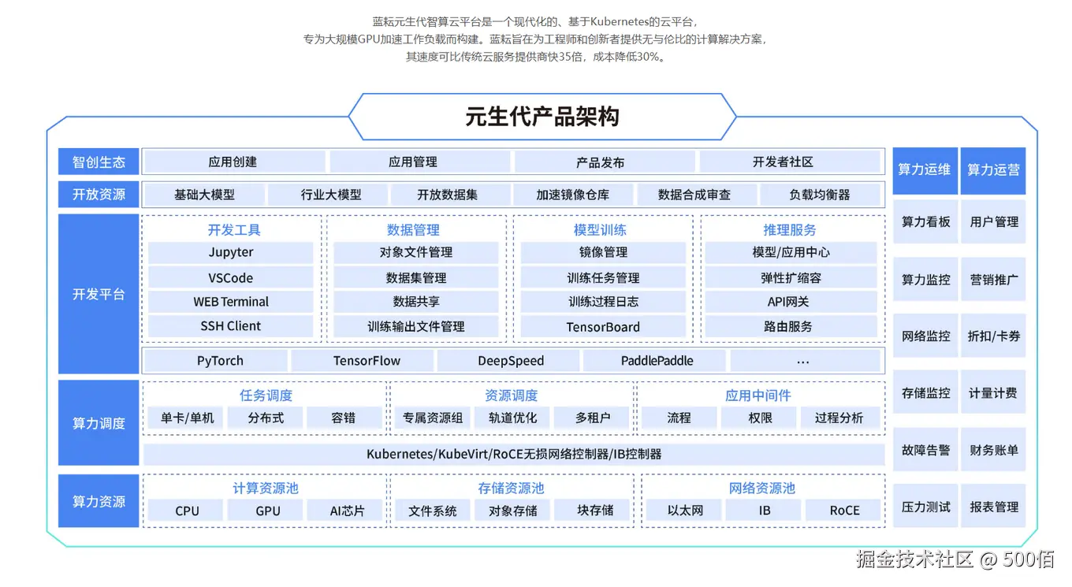Click the 文件系统 cell

(433, 511)
